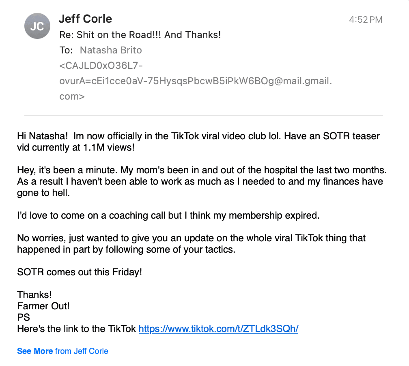Screen dimensions: 409x366
Task: Open the tiktok.com video link
Action: (218, 329)
